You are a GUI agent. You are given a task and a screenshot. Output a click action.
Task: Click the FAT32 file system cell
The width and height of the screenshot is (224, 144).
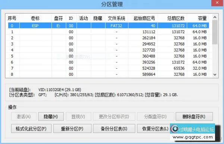click(116, 26)
